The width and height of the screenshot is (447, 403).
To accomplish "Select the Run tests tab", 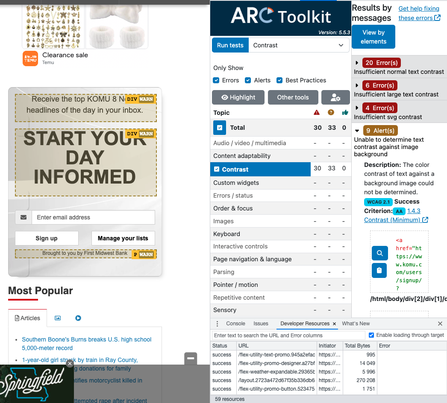I will click(x=230, y=45).
